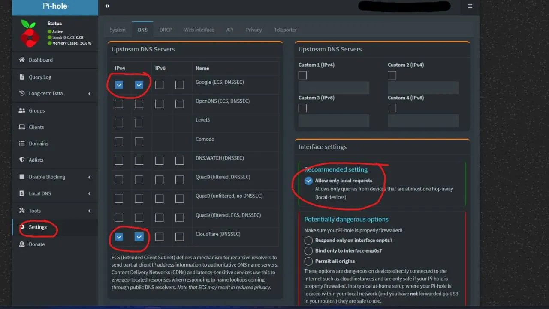549x309 pixels.
Task: Uncheck the first Google IPv4 checkbox
Action: click(119, 85)
